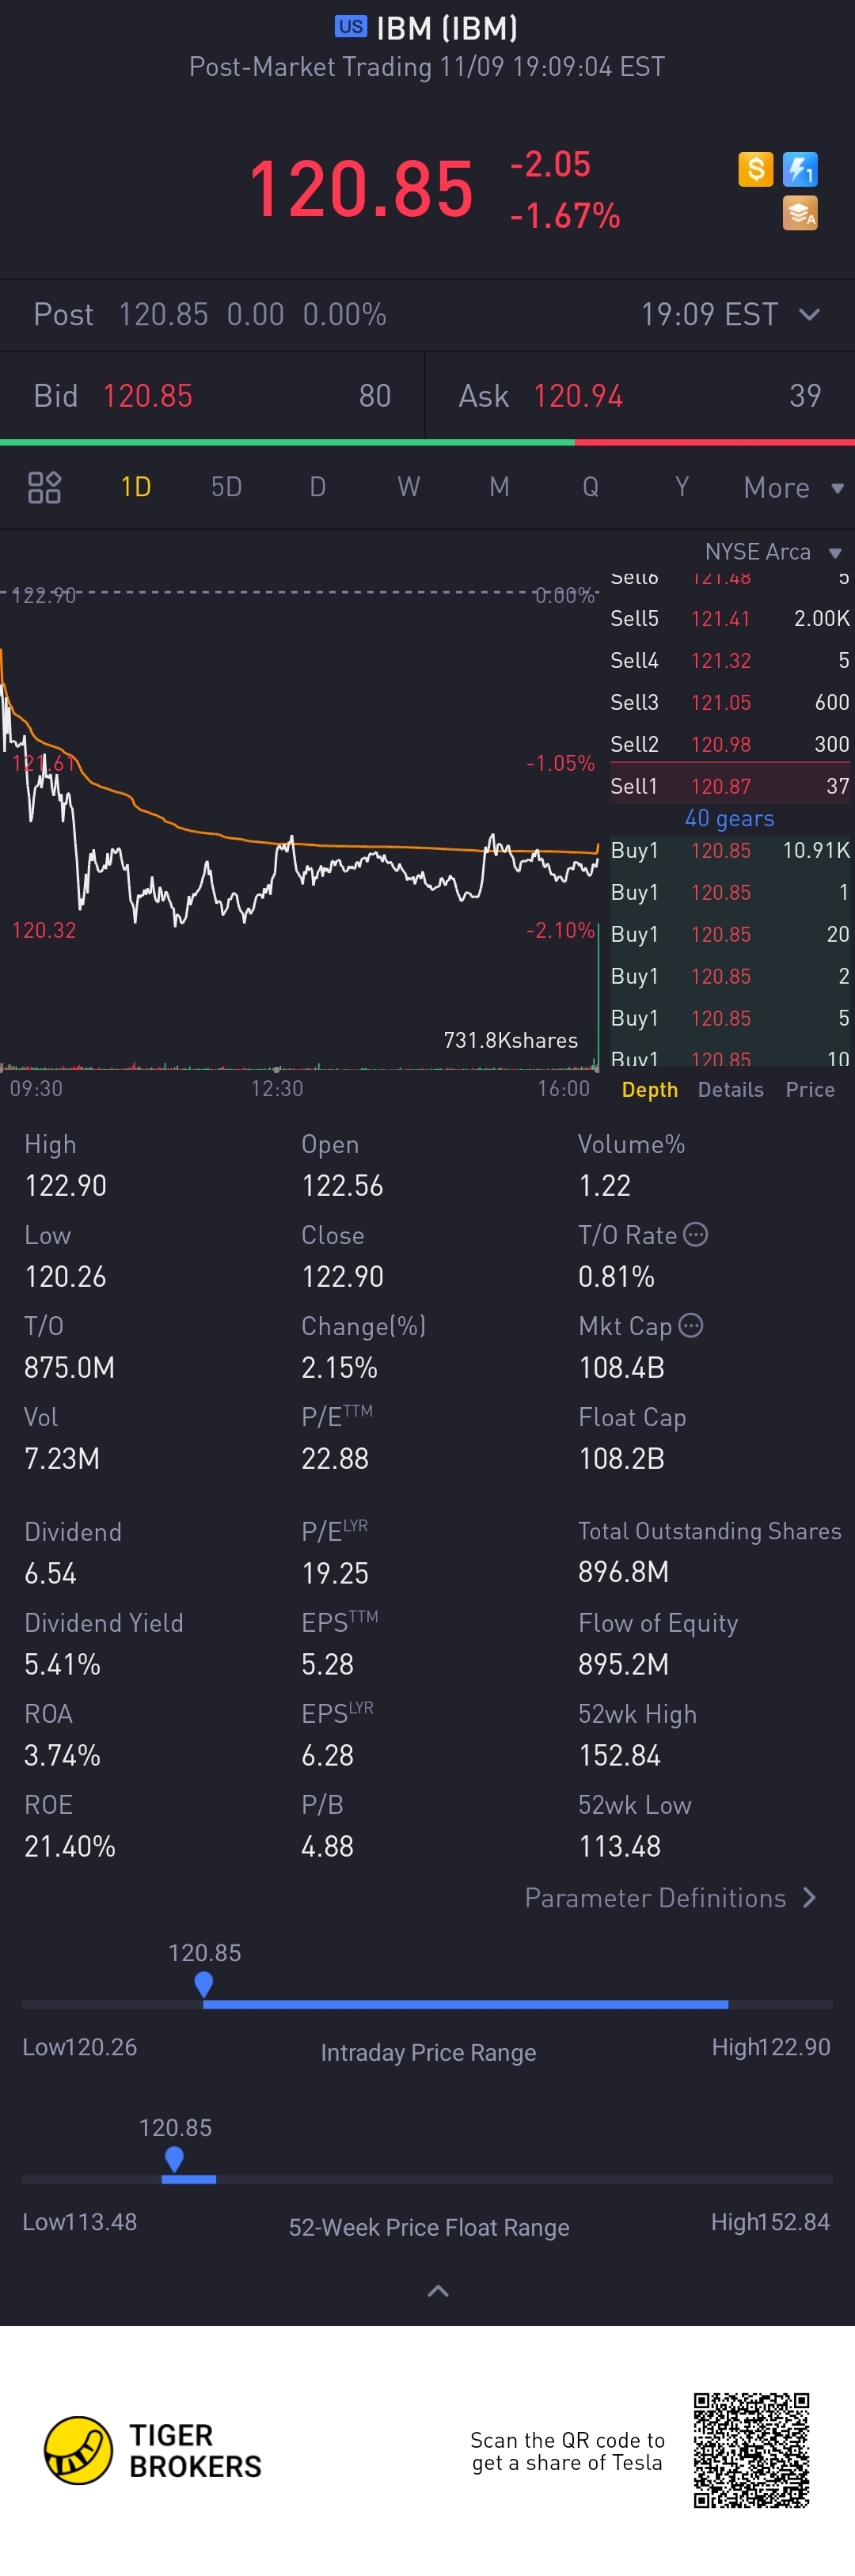Screen dimensions: 855x2576
Task: Open the chart layout grid icon
Action: click(44, 487)
